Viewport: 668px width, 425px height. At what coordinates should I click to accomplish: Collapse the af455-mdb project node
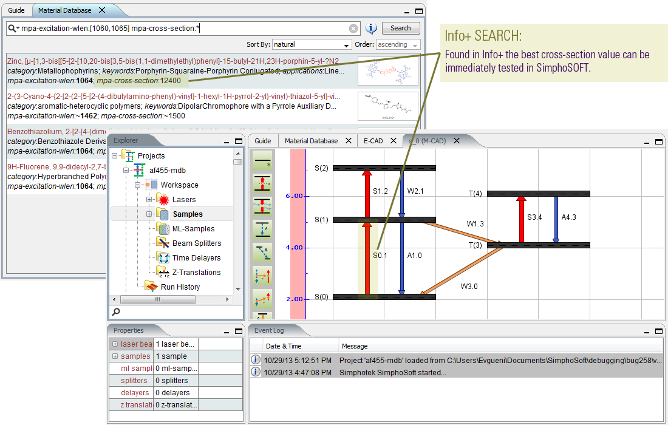pos(126,171)
